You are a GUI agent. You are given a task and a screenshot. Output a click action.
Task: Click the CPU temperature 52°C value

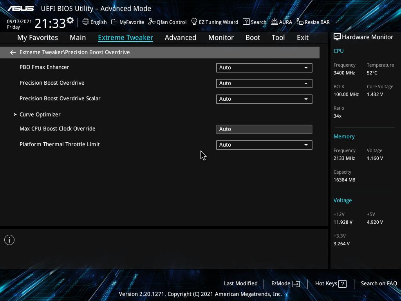tap(372, 73)
